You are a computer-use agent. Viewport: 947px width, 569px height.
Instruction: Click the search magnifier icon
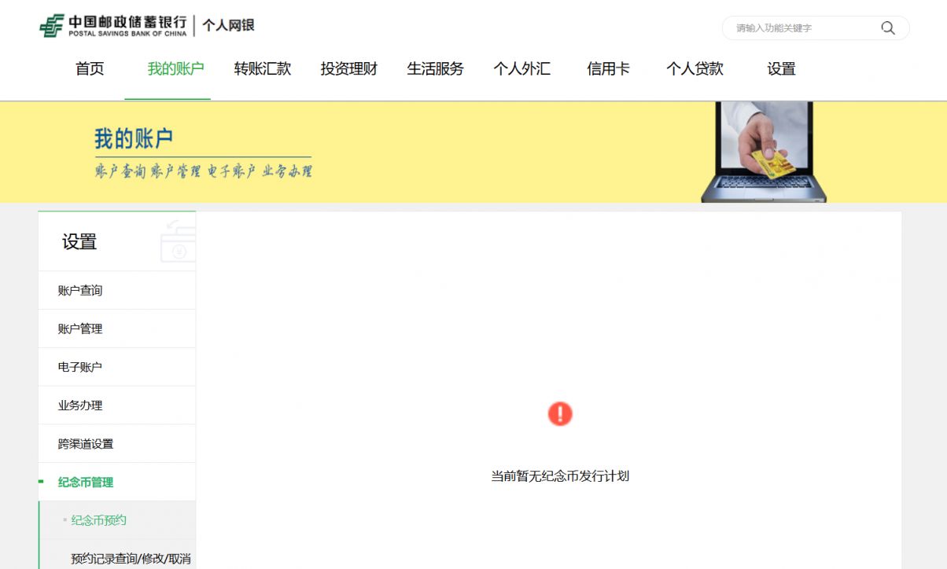point(888,28)
